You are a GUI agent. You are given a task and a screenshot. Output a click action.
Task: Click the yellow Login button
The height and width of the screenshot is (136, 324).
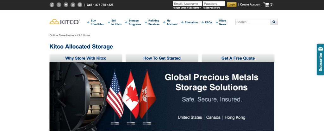click(232, 4)
